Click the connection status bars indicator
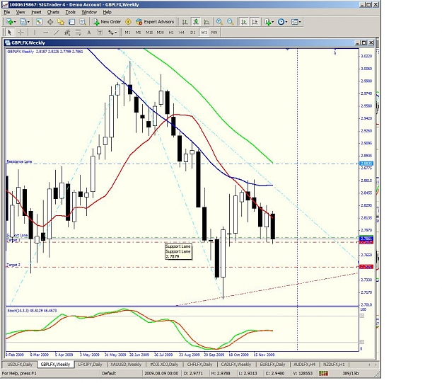Image resolution: width=442 pixels, height=383 pixels. coord(324,373)
